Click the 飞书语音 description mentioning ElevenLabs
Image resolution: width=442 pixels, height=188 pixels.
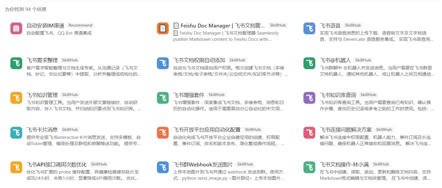(377, 36)
